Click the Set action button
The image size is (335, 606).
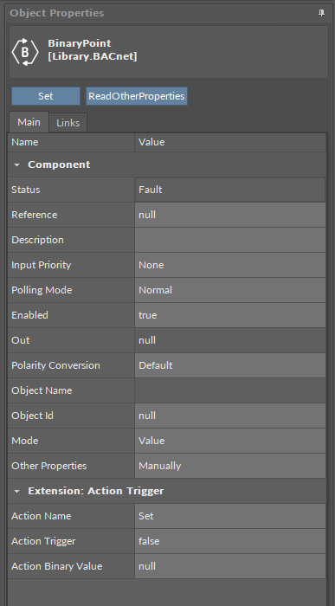click(x=46, y=96)
